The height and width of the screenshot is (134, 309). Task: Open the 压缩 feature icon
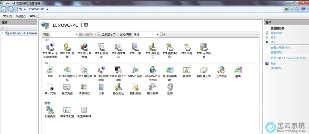(170, 87)
